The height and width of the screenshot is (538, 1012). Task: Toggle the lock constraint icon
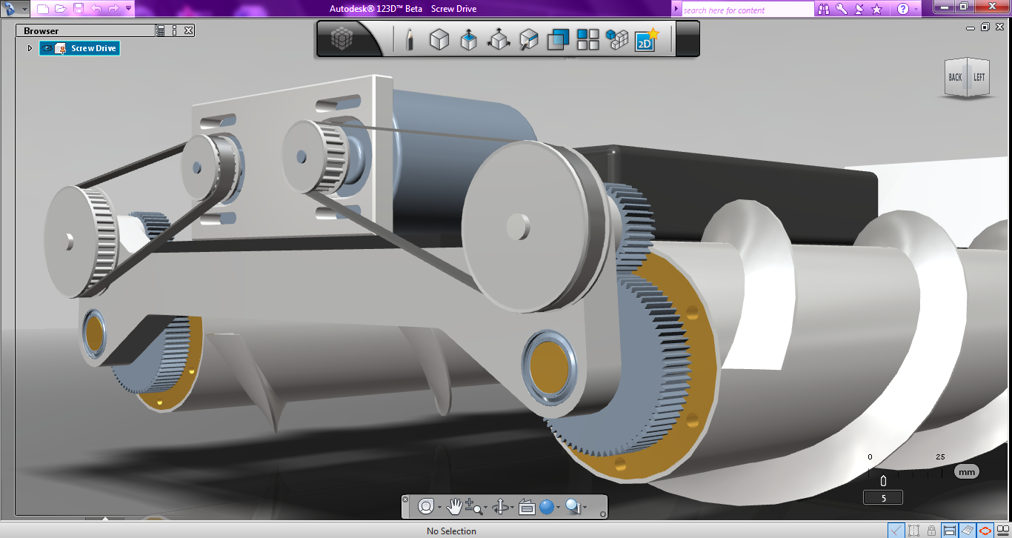pyautogui.click(x=932, y=529)
